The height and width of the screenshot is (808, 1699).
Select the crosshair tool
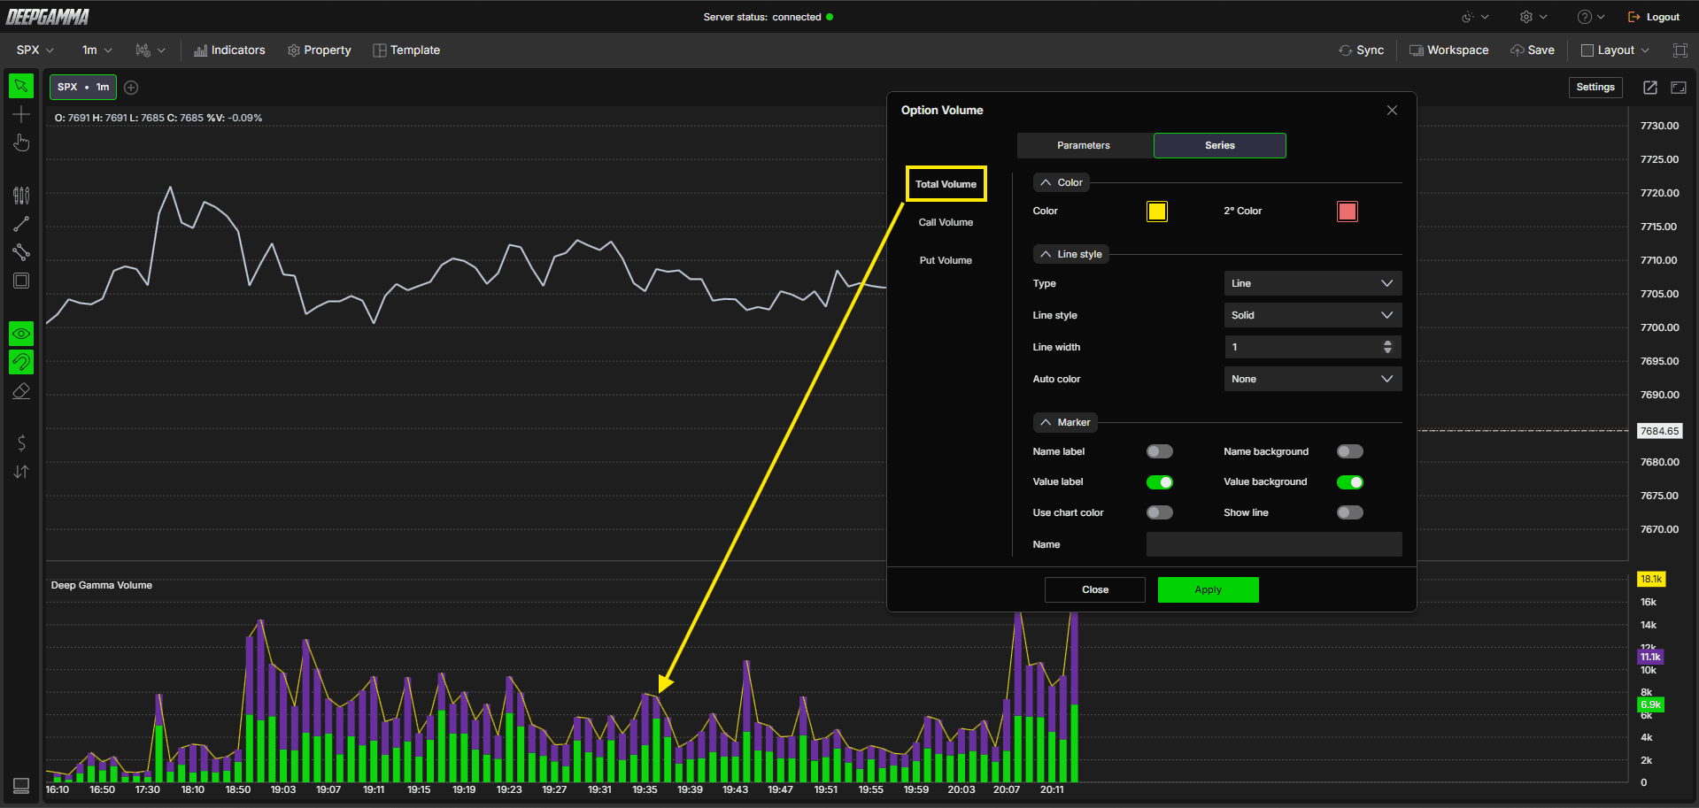[x=21, y=114]
